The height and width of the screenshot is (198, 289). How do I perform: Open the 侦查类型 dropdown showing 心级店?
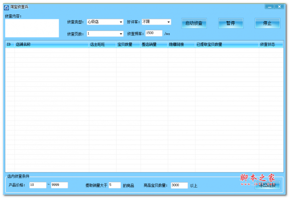click(x=105, y=22)
